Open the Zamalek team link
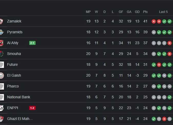Image resolution: width=173 pixels, height=125 pixels. click(14, 21)
